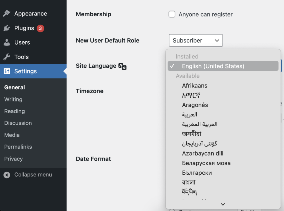Go to the Discussion settings submenu
The height and width of the screenshot is (211, 284).
coord(18,123)
